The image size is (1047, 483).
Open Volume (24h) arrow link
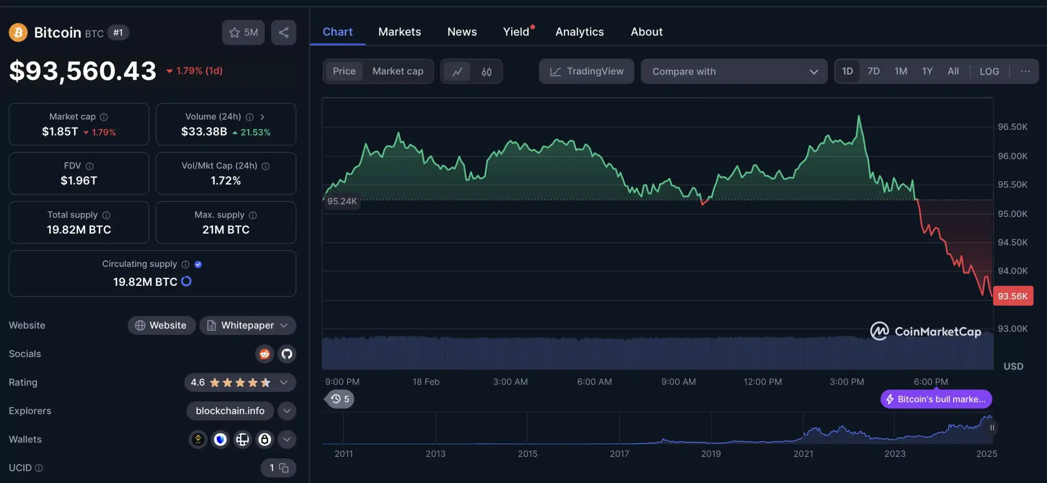pos(262,117)
